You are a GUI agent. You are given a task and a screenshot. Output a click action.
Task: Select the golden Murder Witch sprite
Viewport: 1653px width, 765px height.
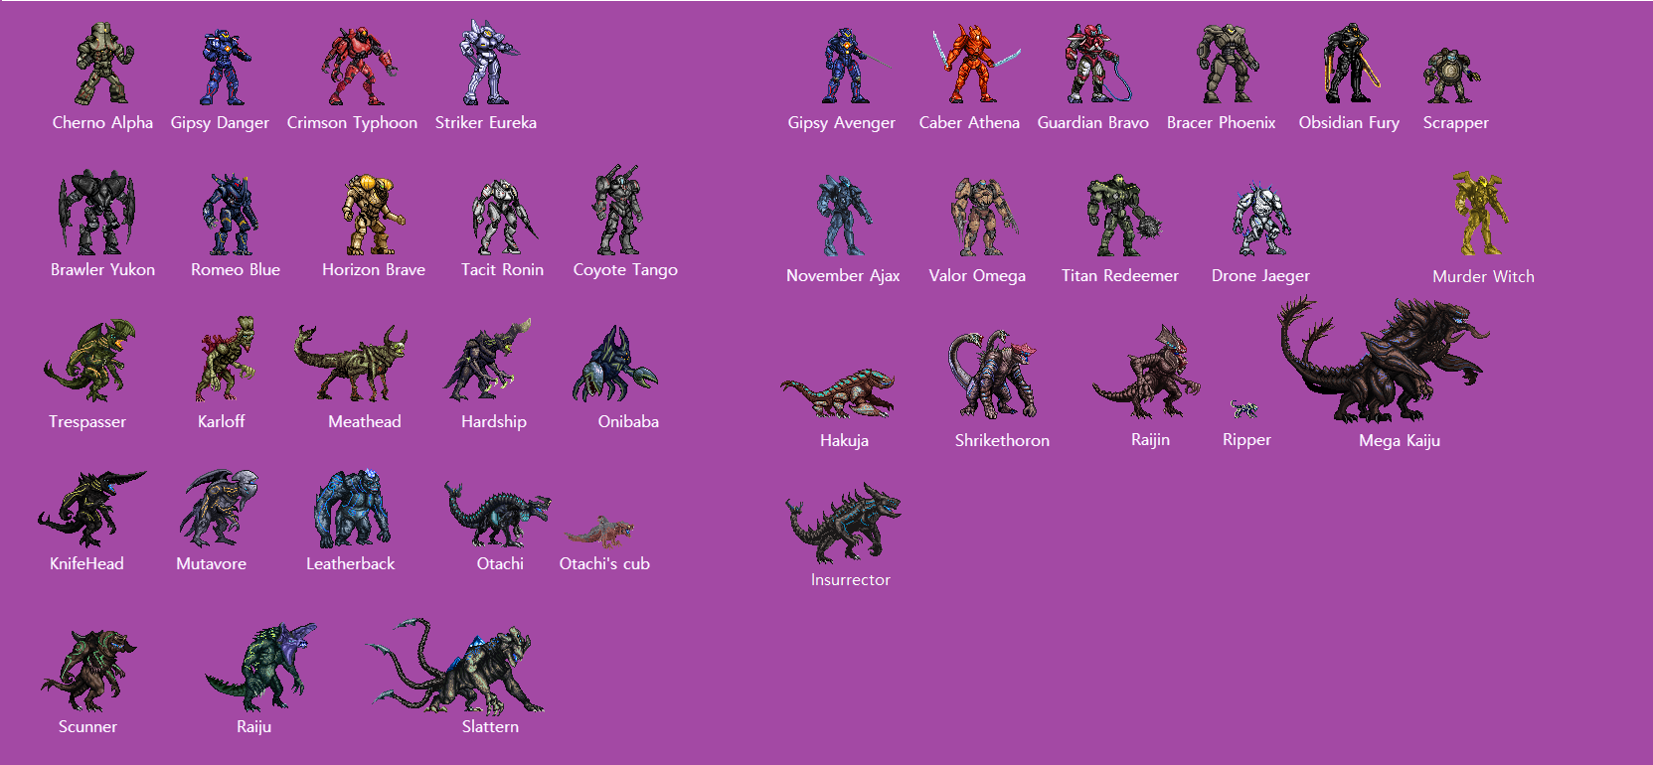pos(1480,214)
